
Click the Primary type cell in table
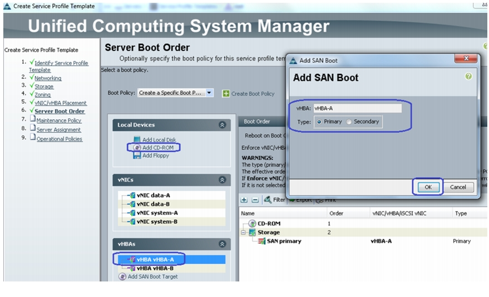[462, 241]
